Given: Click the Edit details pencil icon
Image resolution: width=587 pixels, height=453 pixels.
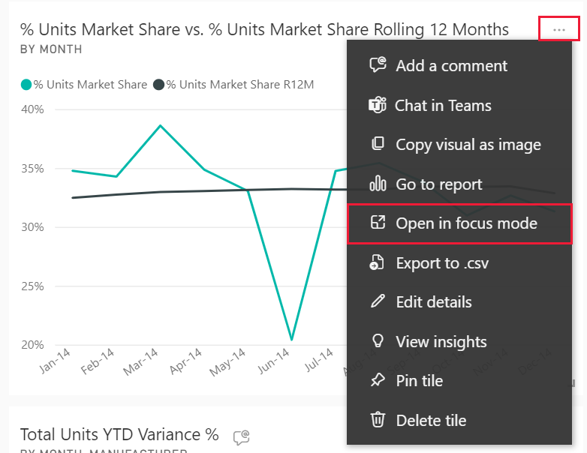Looking at the screenshot, I should (x=378, y=302).
